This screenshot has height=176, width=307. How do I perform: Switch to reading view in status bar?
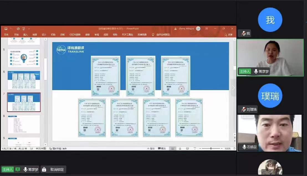pos(187,149)
